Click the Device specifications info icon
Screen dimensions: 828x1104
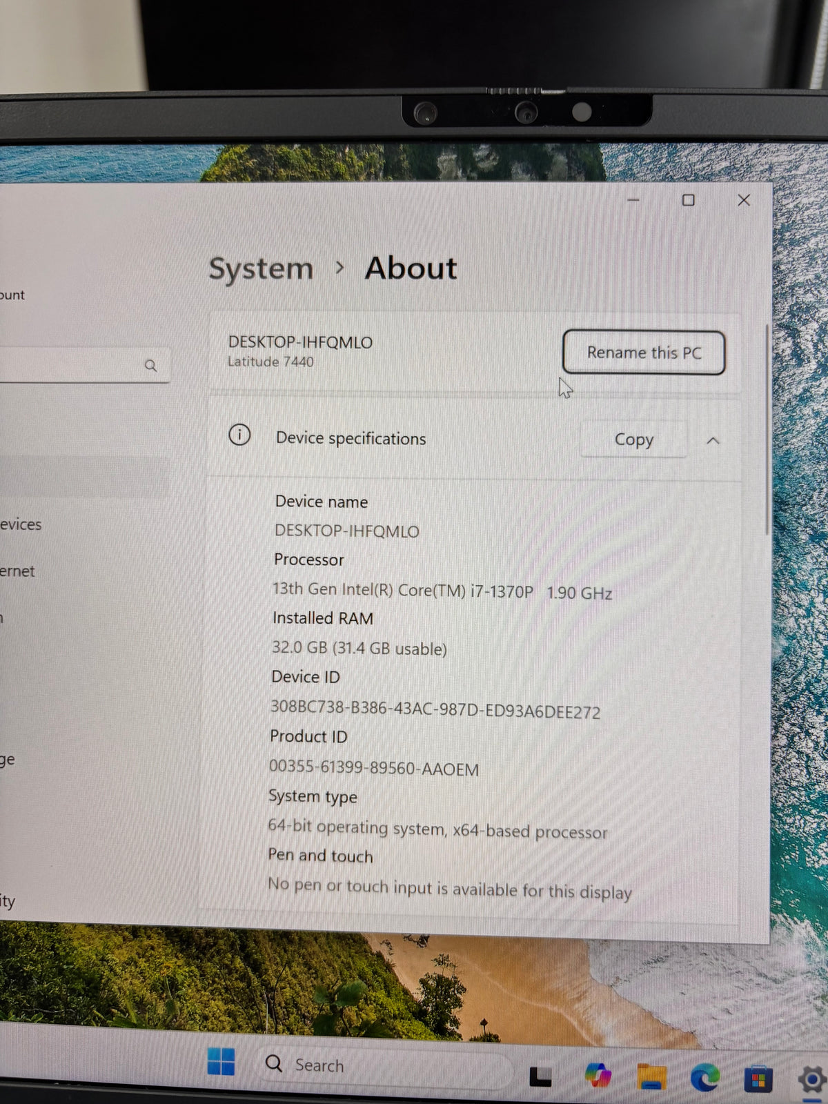(239, 435)
